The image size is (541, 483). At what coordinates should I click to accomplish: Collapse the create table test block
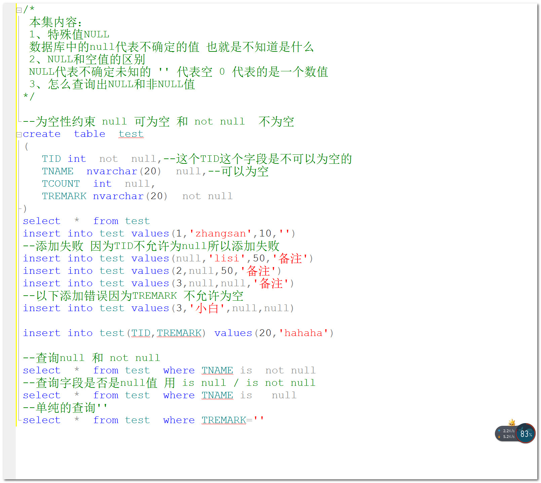coord(19,135)
